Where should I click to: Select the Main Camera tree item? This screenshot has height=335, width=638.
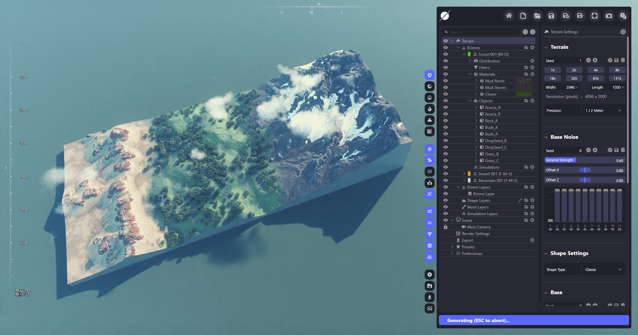(478, 227)
